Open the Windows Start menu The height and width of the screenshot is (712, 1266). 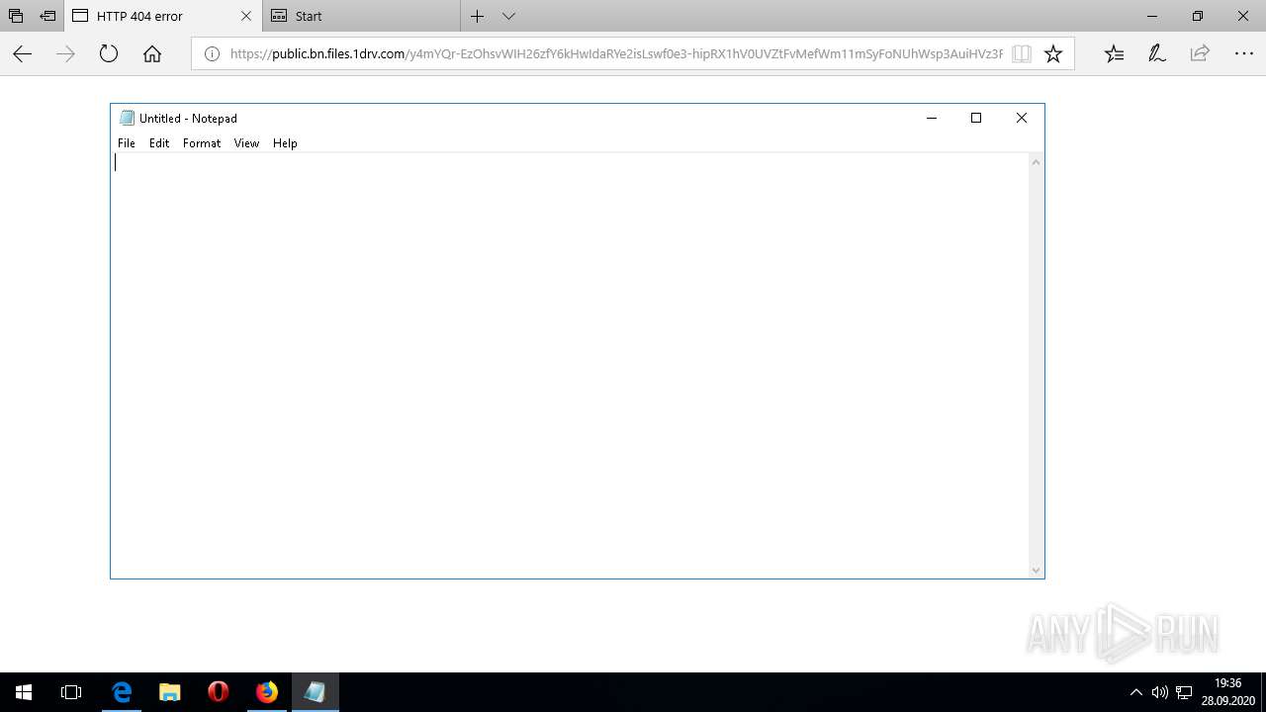(x=24, y=692)
